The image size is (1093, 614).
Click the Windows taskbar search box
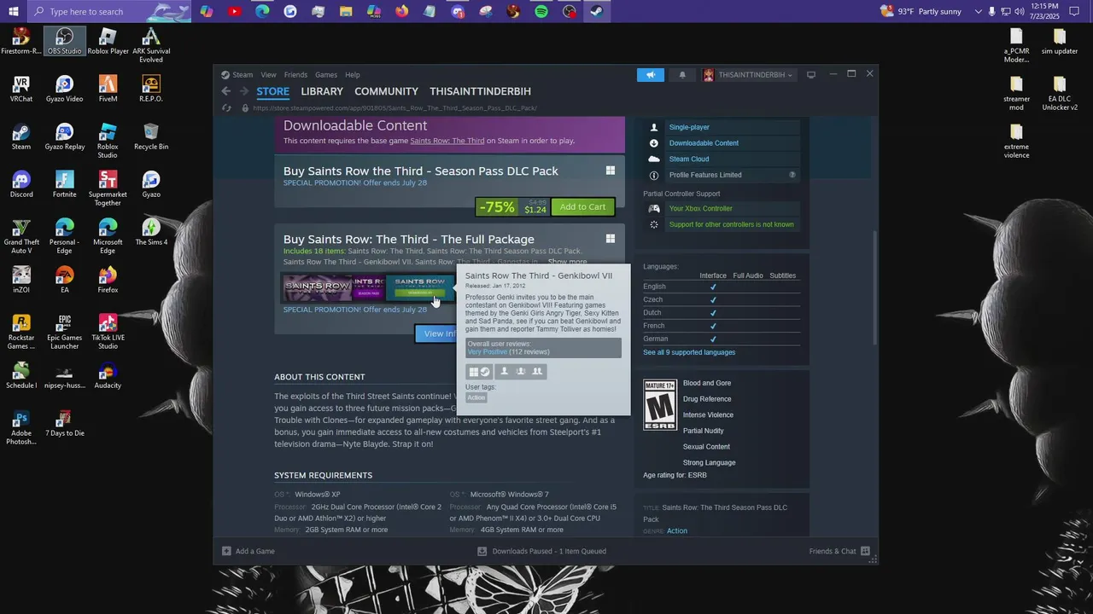click(x=110, y=11)
